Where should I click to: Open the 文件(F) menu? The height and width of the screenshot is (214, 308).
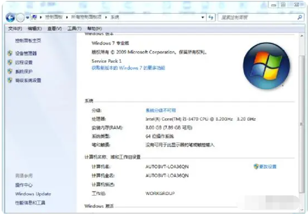[x=15, y=28]
